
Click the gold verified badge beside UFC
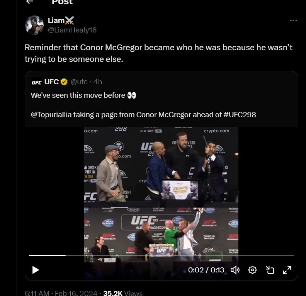(64, 82)
